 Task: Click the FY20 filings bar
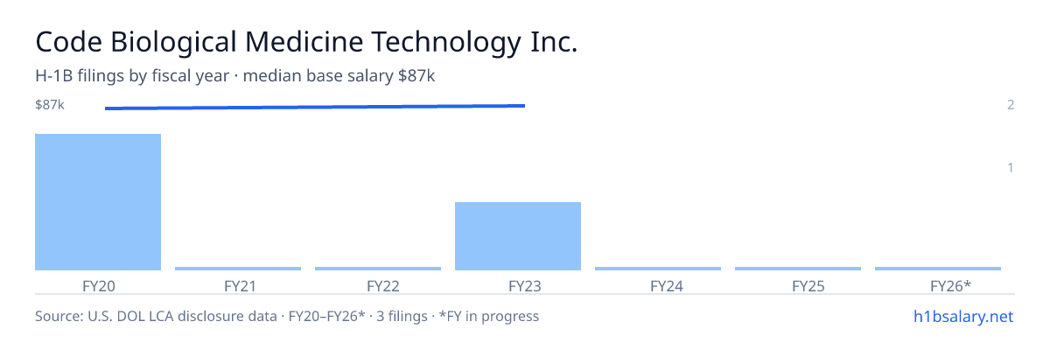coord(98,202)
